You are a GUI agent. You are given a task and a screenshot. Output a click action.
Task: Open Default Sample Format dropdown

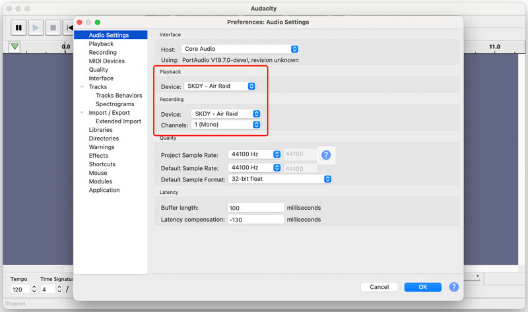tap(280, 179)
